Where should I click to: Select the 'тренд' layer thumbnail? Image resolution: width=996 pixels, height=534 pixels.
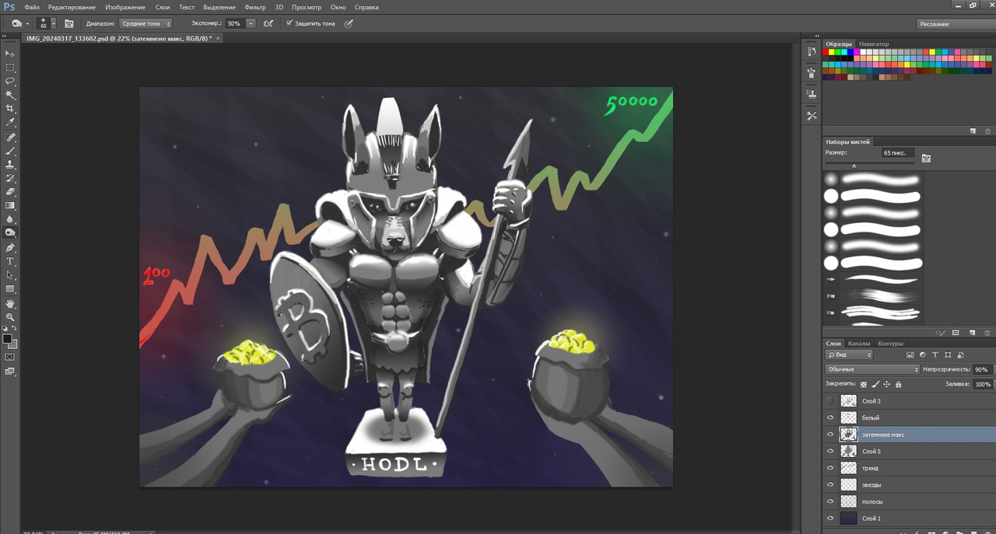coord(849,468)
